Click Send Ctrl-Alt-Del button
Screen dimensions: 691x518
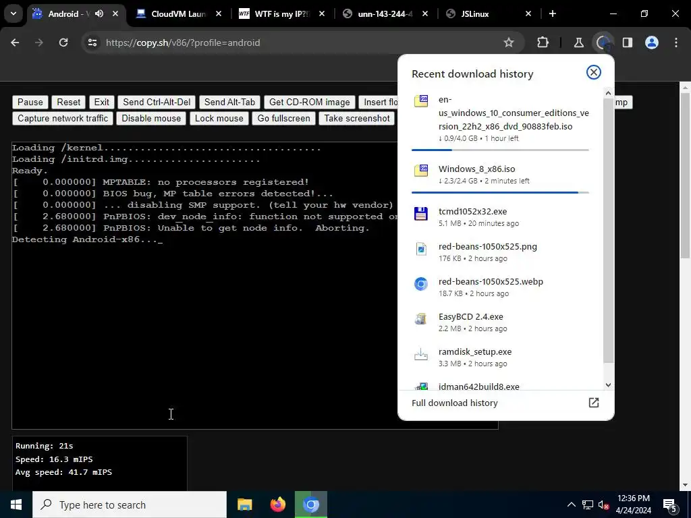[157, 103]
